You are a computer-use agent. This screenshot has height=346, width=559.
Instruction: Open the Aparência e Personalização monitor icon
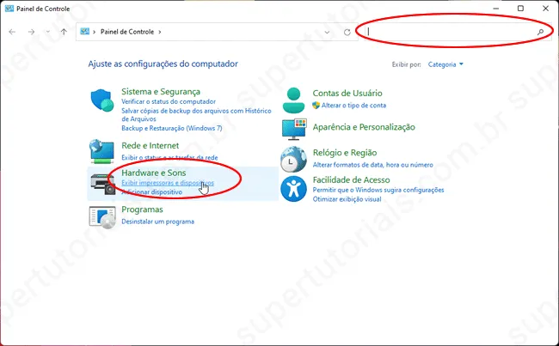[294, 130]
